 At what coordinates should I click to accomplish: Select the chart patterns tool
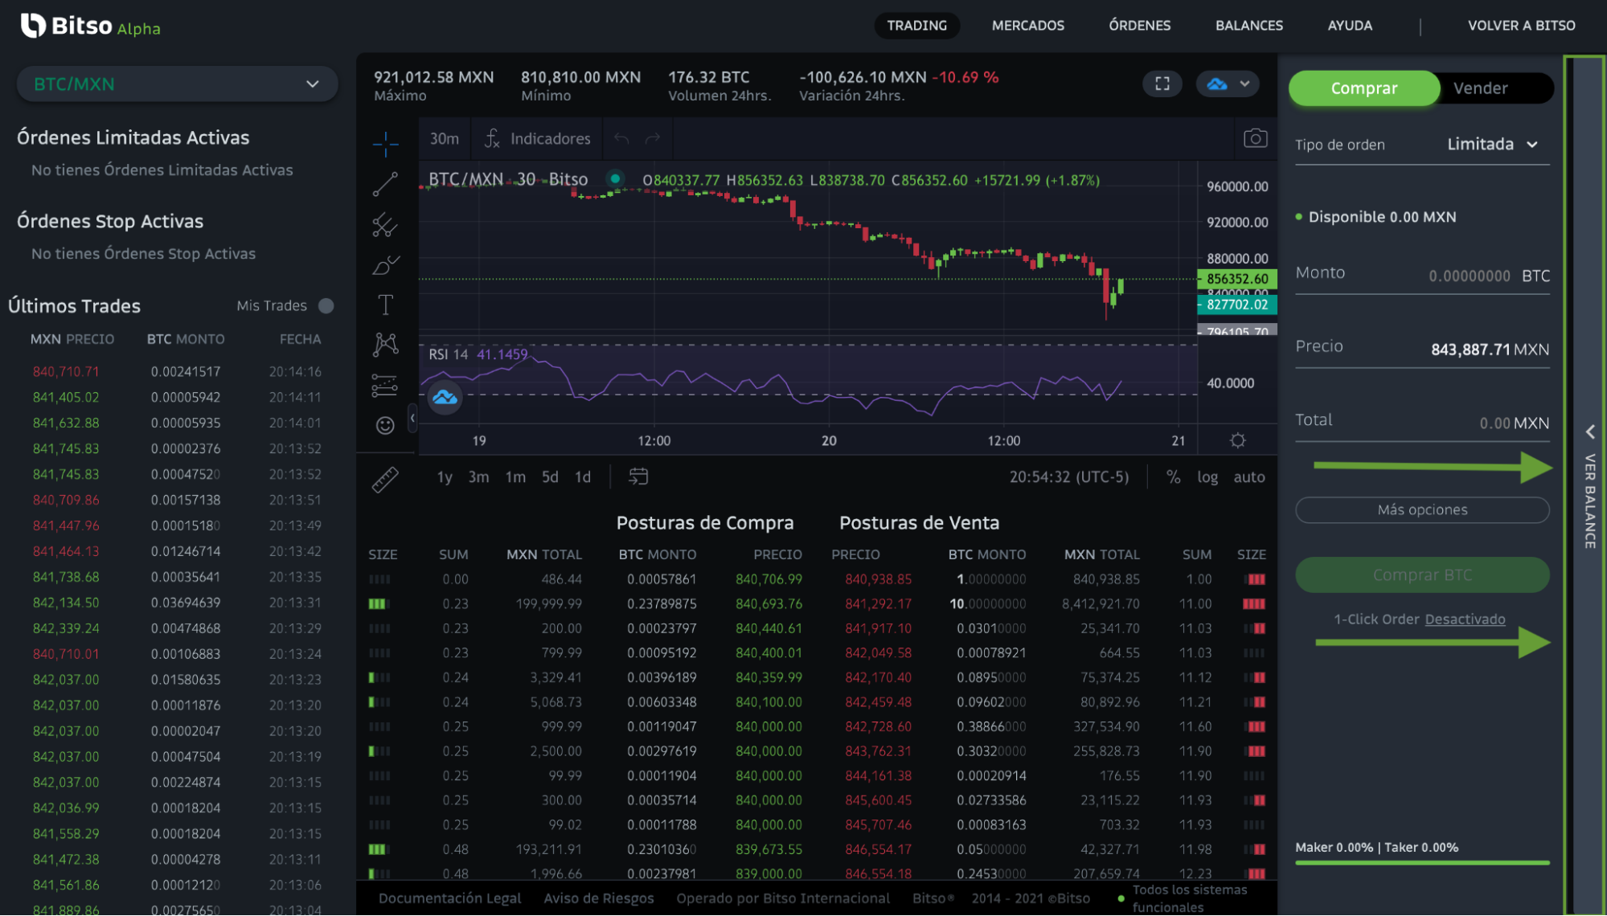point(385,345)
